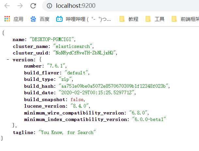Click the version number value "7.6.1"
The height and width of the screenshot is (151, 199).
(56, 66)
